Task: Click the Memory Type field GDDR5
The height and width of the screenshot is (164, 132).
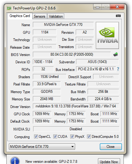Action: point(47,92)
